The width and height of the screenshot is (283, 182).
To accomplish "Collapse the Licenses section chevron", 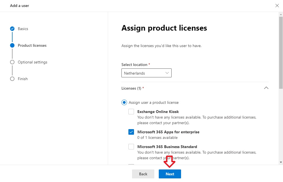I will pos(266,88).
